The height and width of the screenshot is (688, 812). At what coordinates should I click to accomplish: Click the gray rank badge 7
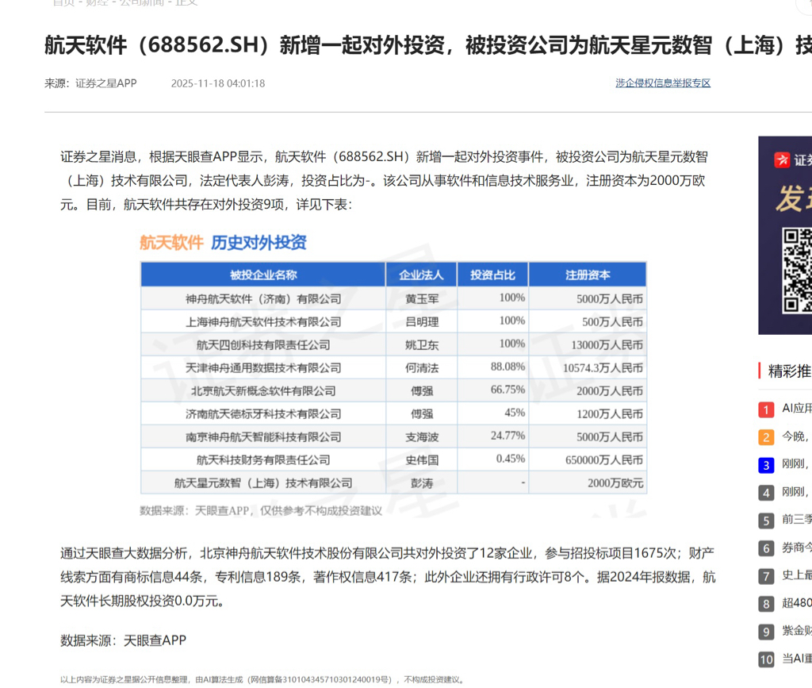click(766, 576)
